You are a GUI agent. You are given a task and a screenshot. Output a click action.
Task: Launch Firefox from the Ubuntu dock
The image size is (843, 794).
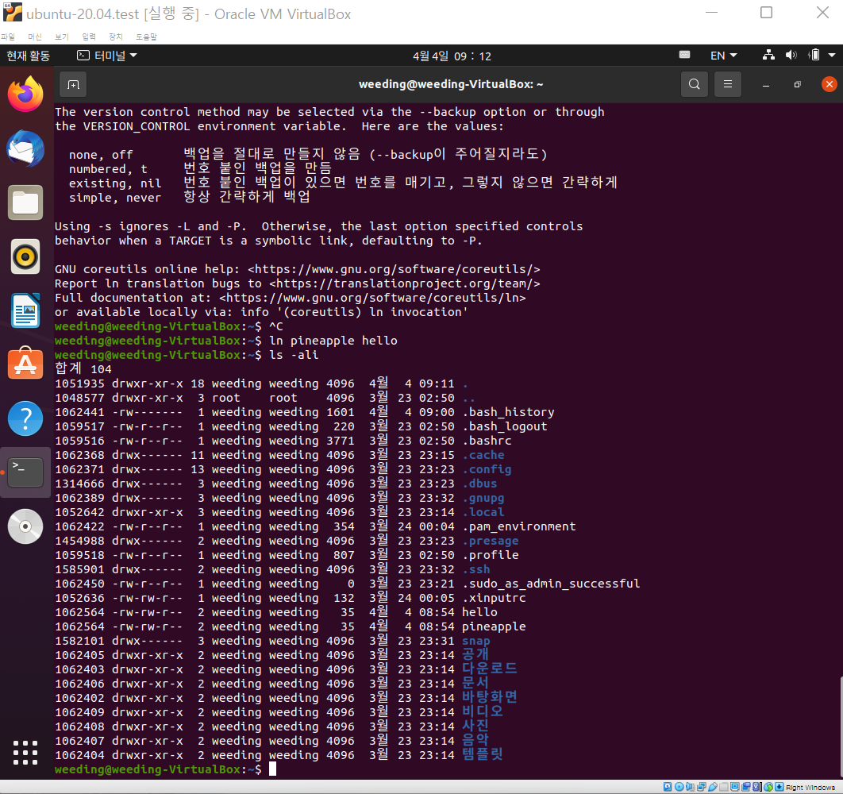[x=25, y=94]
